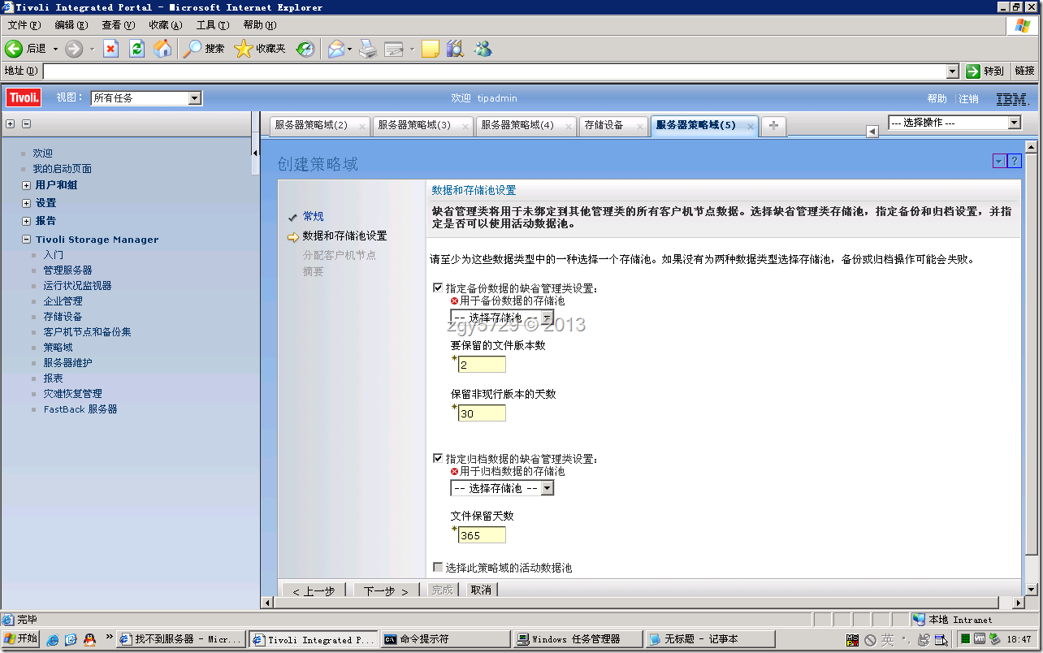Click the IE Stop icon
Viewport: 1043px width, 653px height.
pos(111,49)
